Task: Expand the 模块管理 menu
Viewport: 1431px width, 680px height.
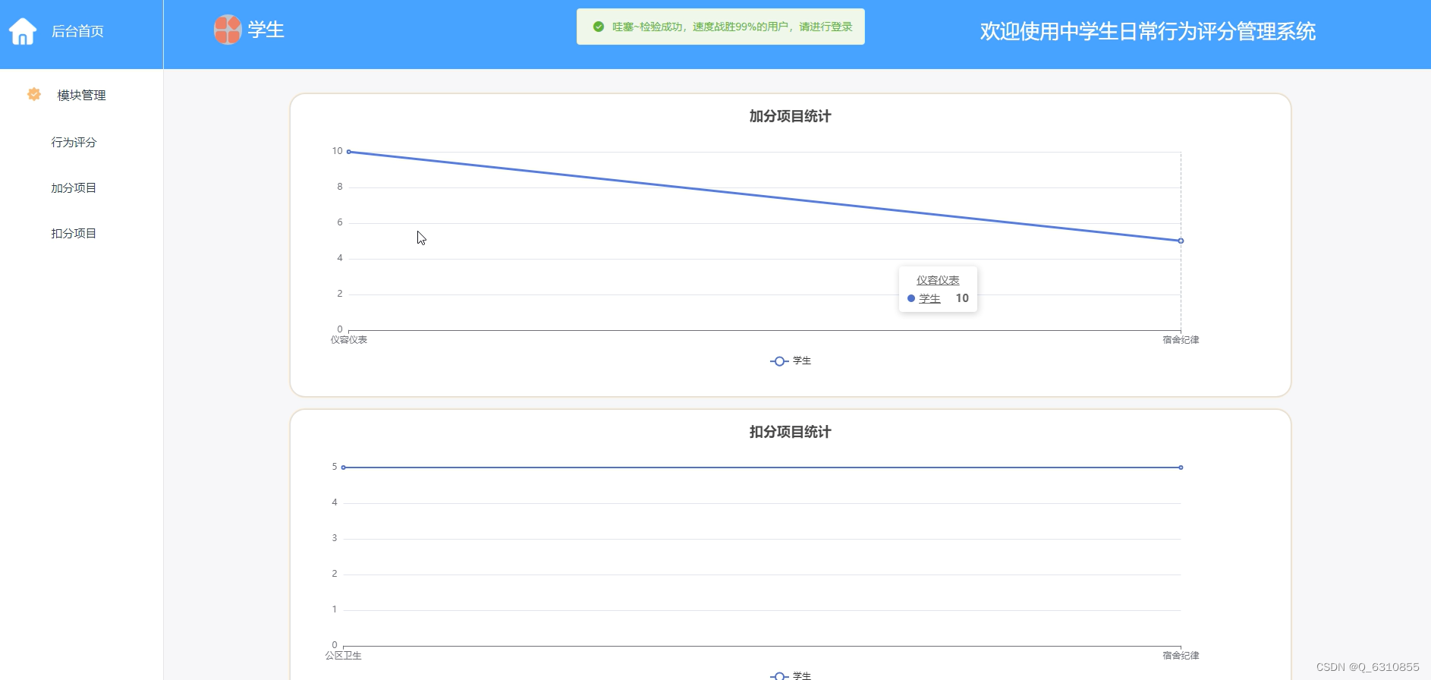Action: point(81,95)
